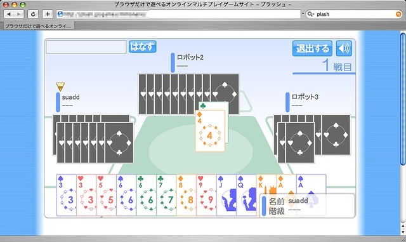The image size is (406, 242).
Task: Click ロボット2's face-down card stack
Action: click(188, 94)
